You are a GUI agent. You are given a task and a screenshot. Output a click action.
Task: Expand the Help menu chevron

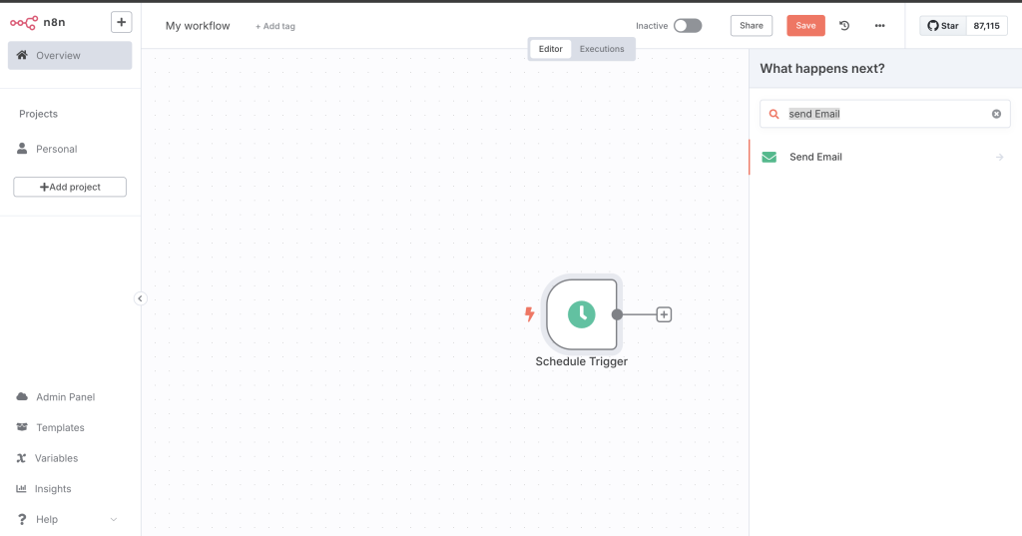click(113, 520)
